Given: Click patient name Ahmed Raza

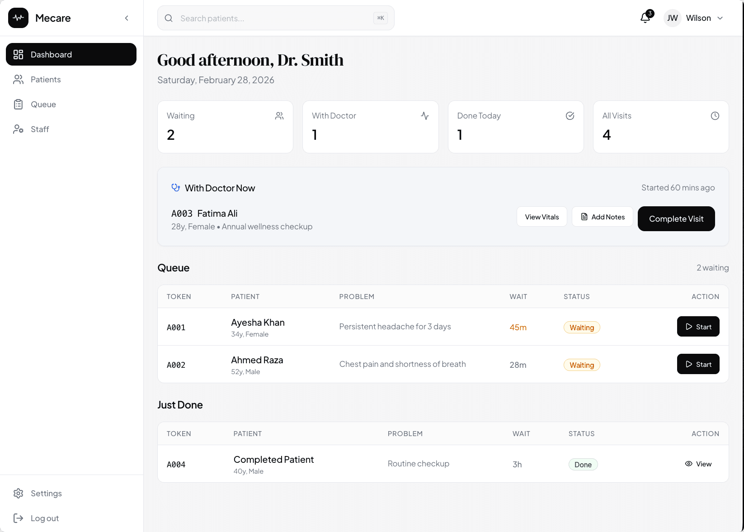Looking at the screenshot, I should coord(257,360).
